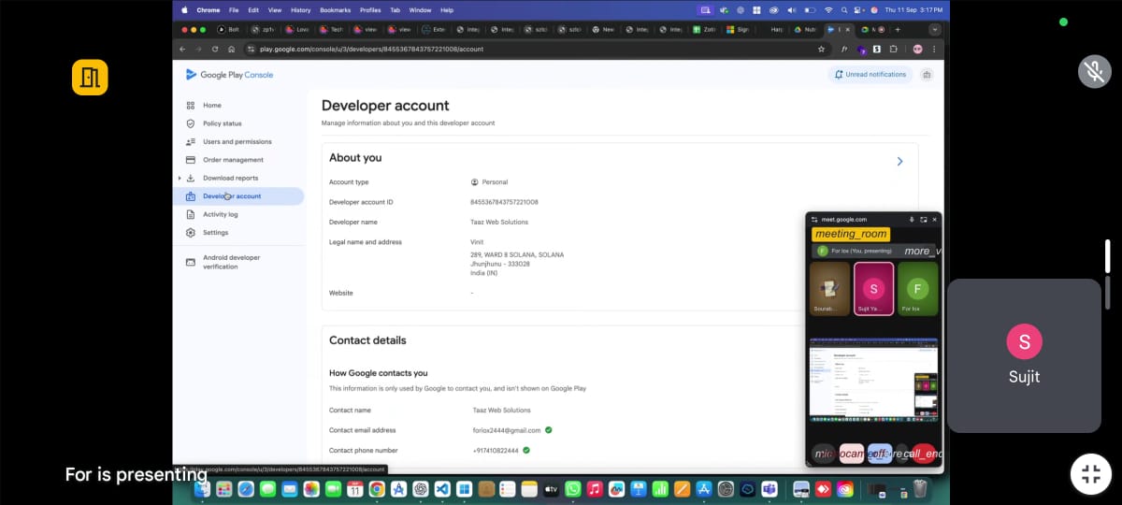Open Activity log from the sidebar
Viewport: 1122px width, 505px height.
pyautogui.click(x=220, y=214)
